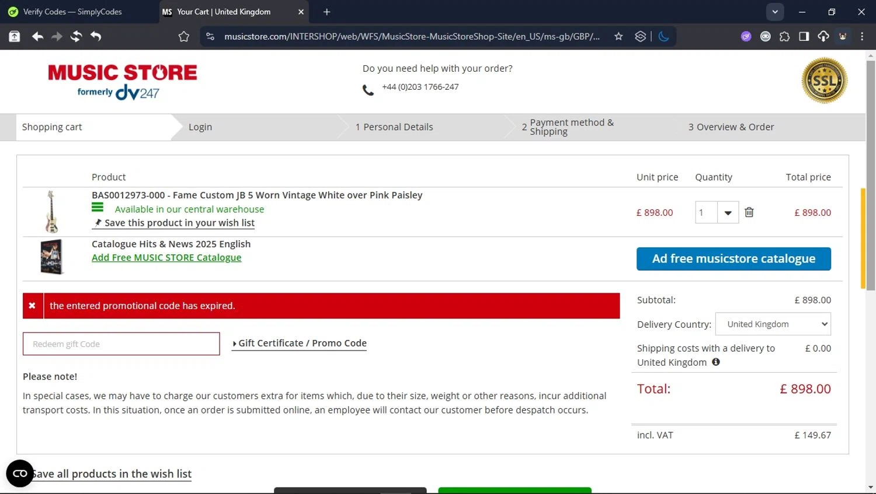
Task: Click Catalogue Hits & News 2025 English text
Action: click(x=171, y=244)
